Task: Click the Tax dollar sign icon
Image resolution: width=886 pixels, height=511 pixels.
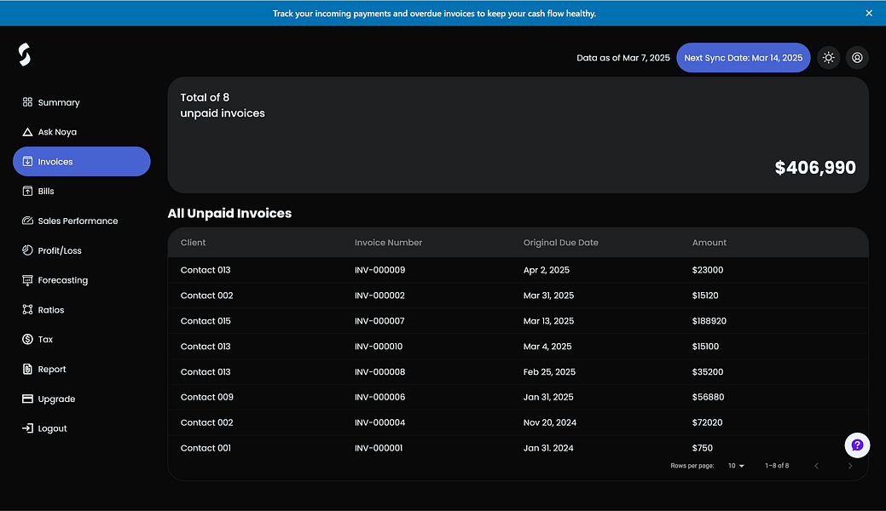Action: click(27, 339)
